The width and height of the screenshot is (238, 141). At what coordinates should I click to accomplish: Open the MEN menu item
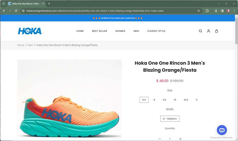(x=136, y=31)
